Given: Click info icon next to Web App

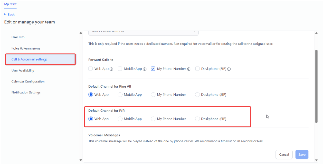Looking at the screenshot, I should pos(111,69).
